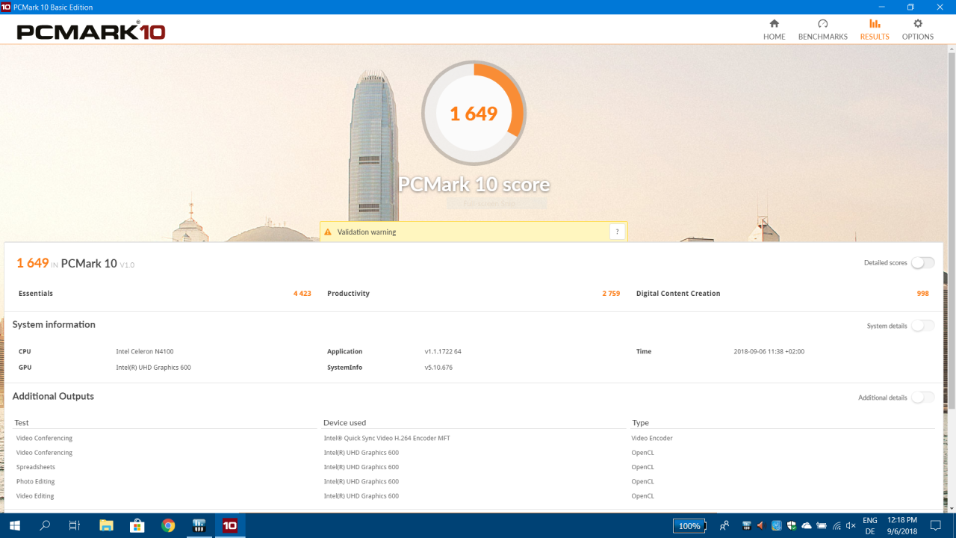Click the battery power tray icon
The height and width of the screenshot is (538, 956).
(x=822, y=525)
